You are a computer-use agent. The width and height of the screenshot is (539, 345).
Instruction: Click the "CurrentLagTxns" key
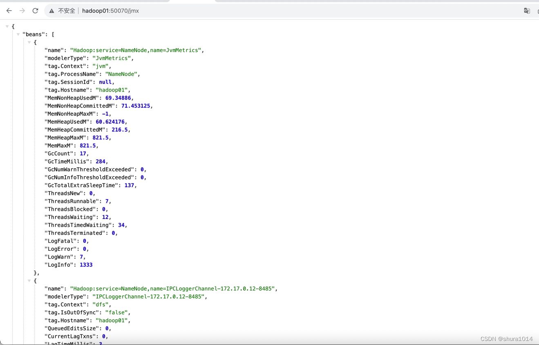[70, 336]
